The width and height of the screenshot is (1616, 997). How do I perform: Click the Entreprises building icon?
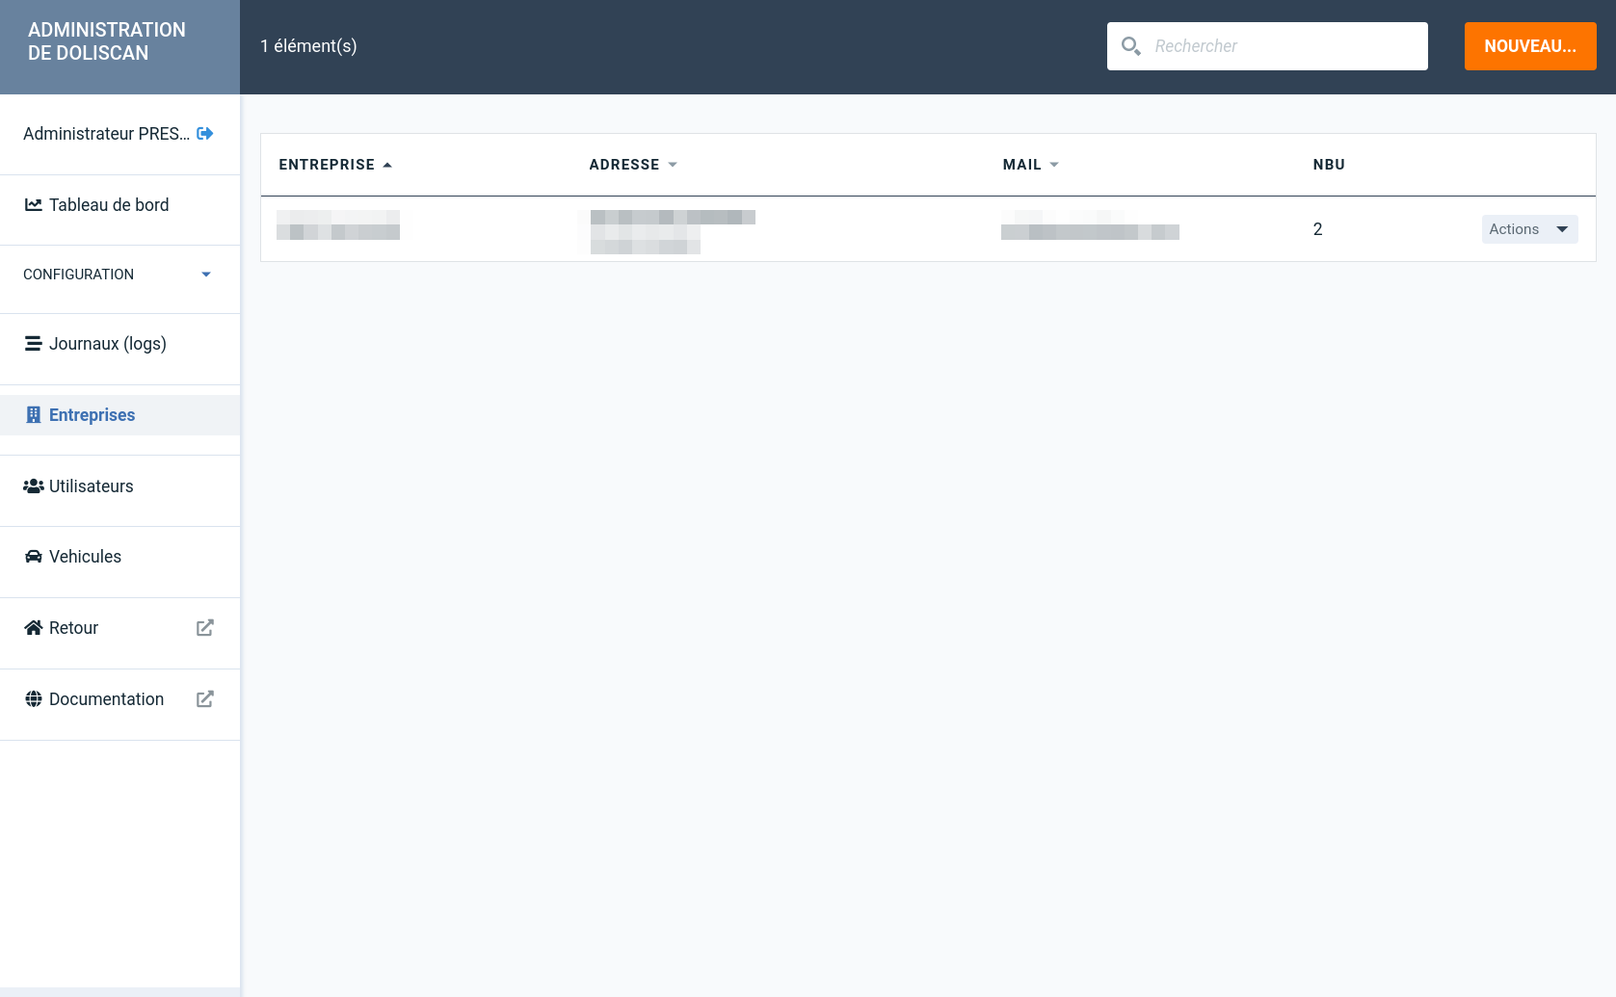tap(34, 415)
